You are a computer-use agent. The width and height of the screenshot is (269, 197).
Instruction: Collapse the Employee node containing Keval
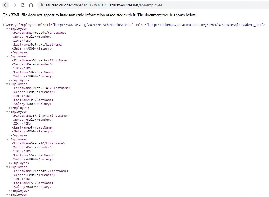click(7, 139)
